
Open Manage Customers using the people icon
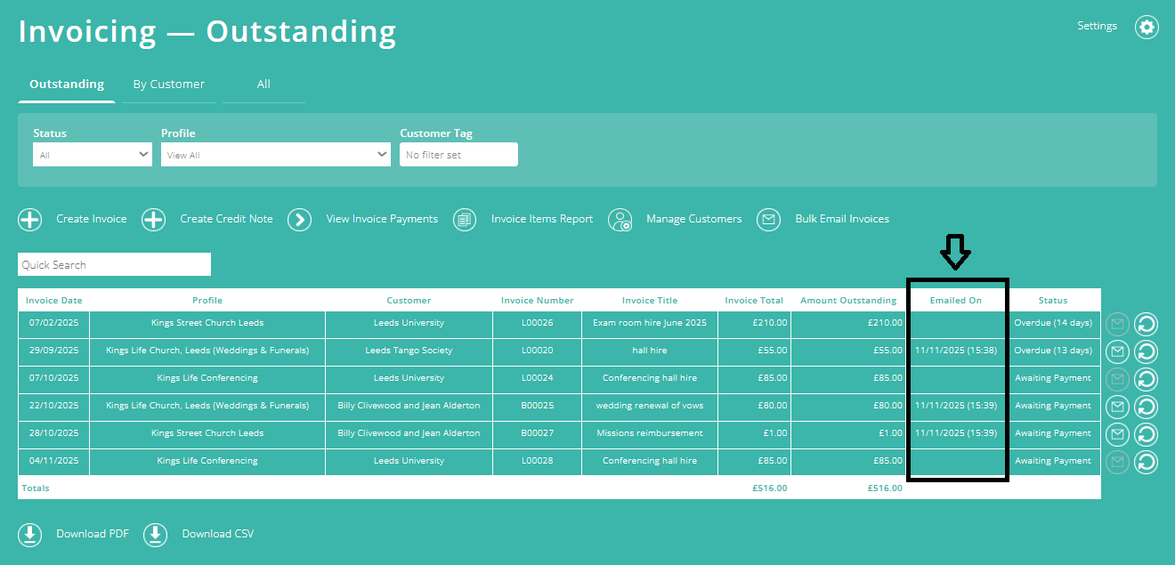(x=620, y=219)
